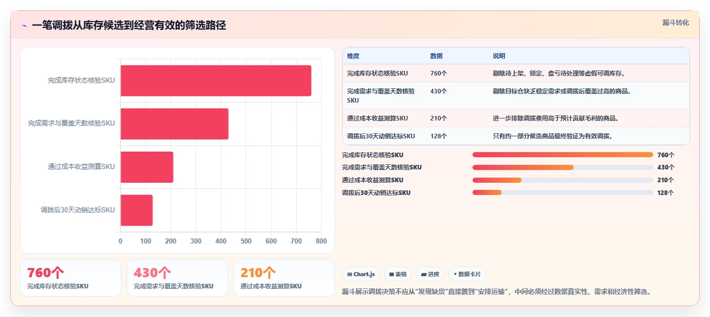This screenshot has height=317, width=710.
Task: Open the 430个 data card
Action: tap(177, 278)
